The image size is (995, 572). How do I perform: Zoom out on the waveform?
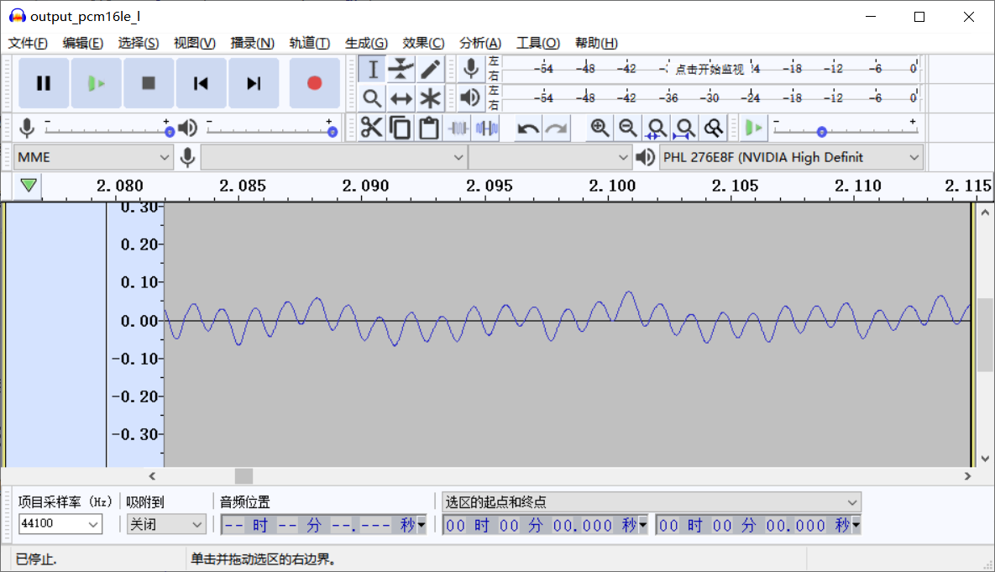tap(628, 129)
